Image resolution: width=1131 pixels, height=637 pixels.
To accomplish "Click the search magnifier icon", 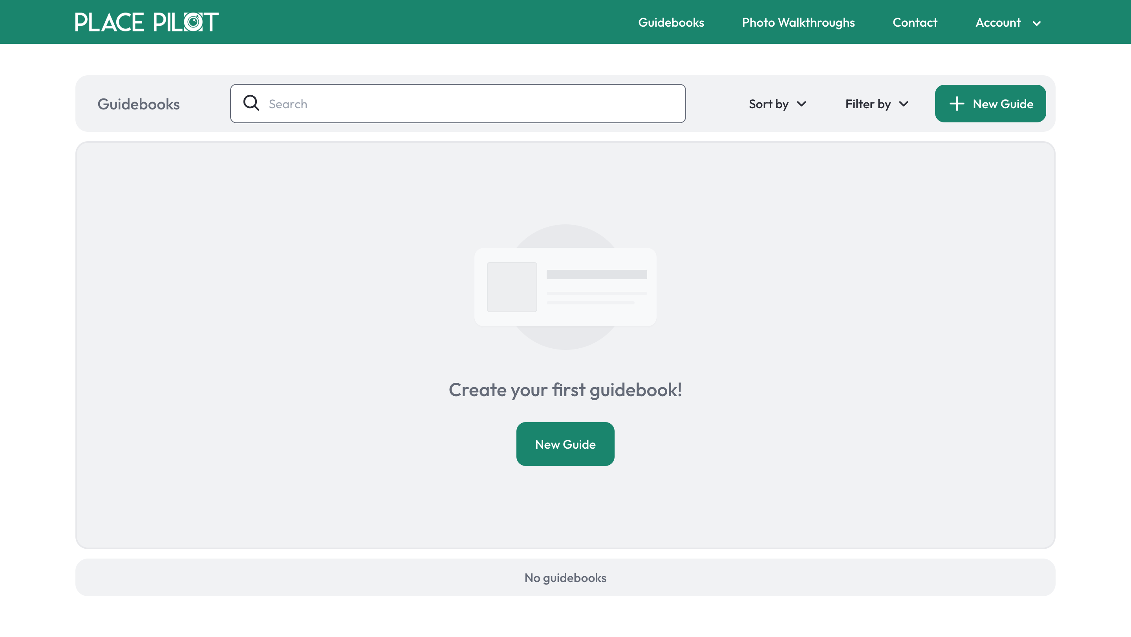I will coord(251,104).
